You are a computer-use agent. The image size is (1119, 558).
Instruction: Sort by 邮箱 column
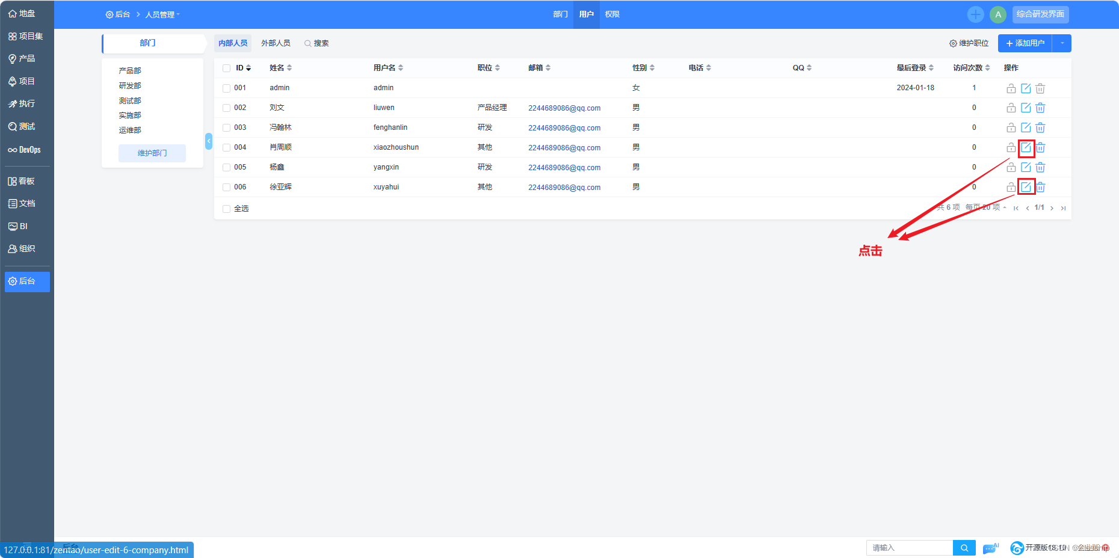(540, 68)
